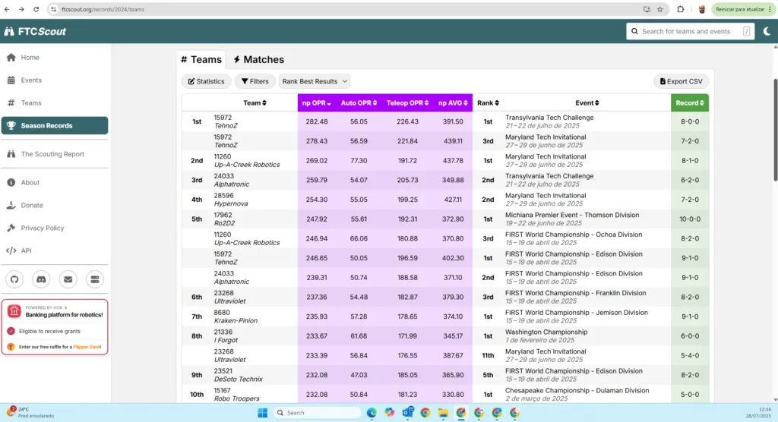Click the page vertical scrollbar
Screen dimensions: 778x422
point(774,131)
